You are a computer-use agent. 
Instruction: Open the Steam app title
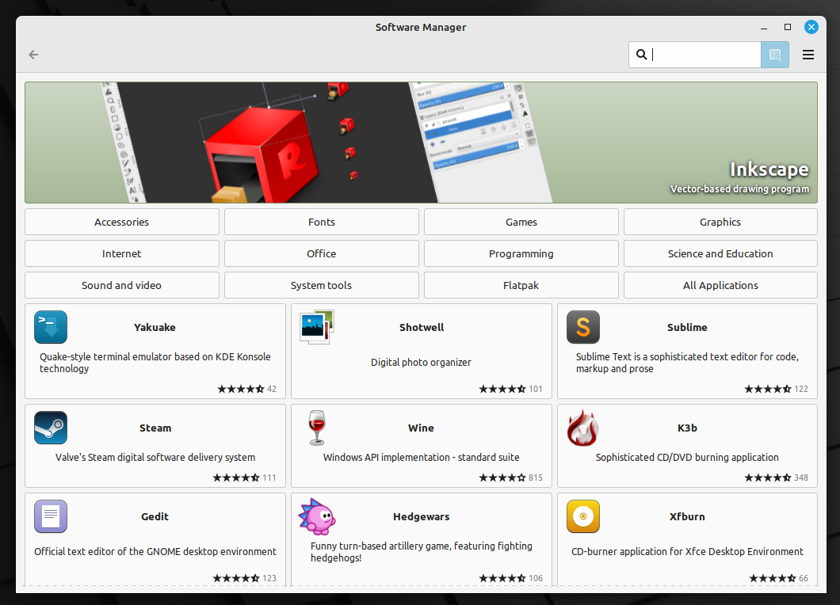click(x=155, y=428)
